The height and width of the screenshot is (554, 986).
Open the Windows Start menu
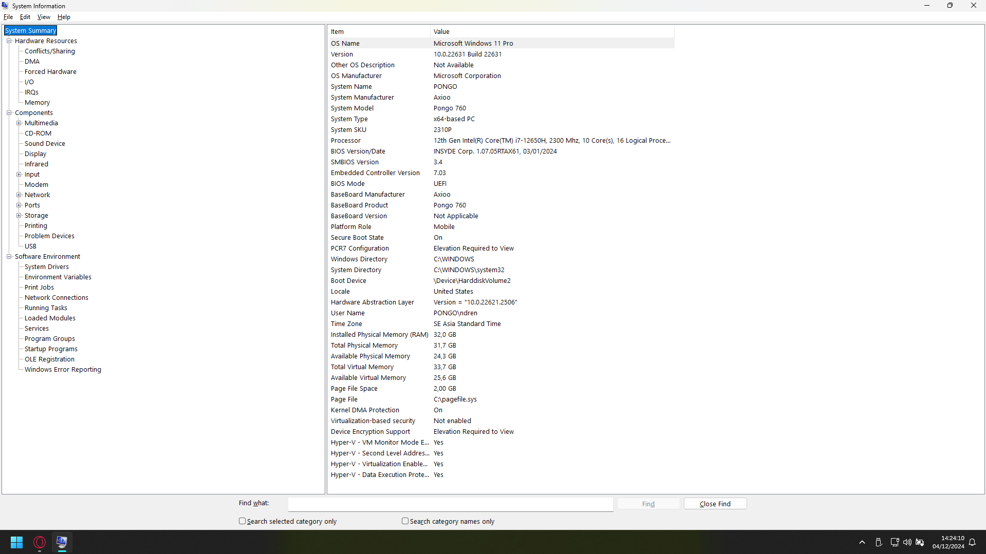pos(16,542)
